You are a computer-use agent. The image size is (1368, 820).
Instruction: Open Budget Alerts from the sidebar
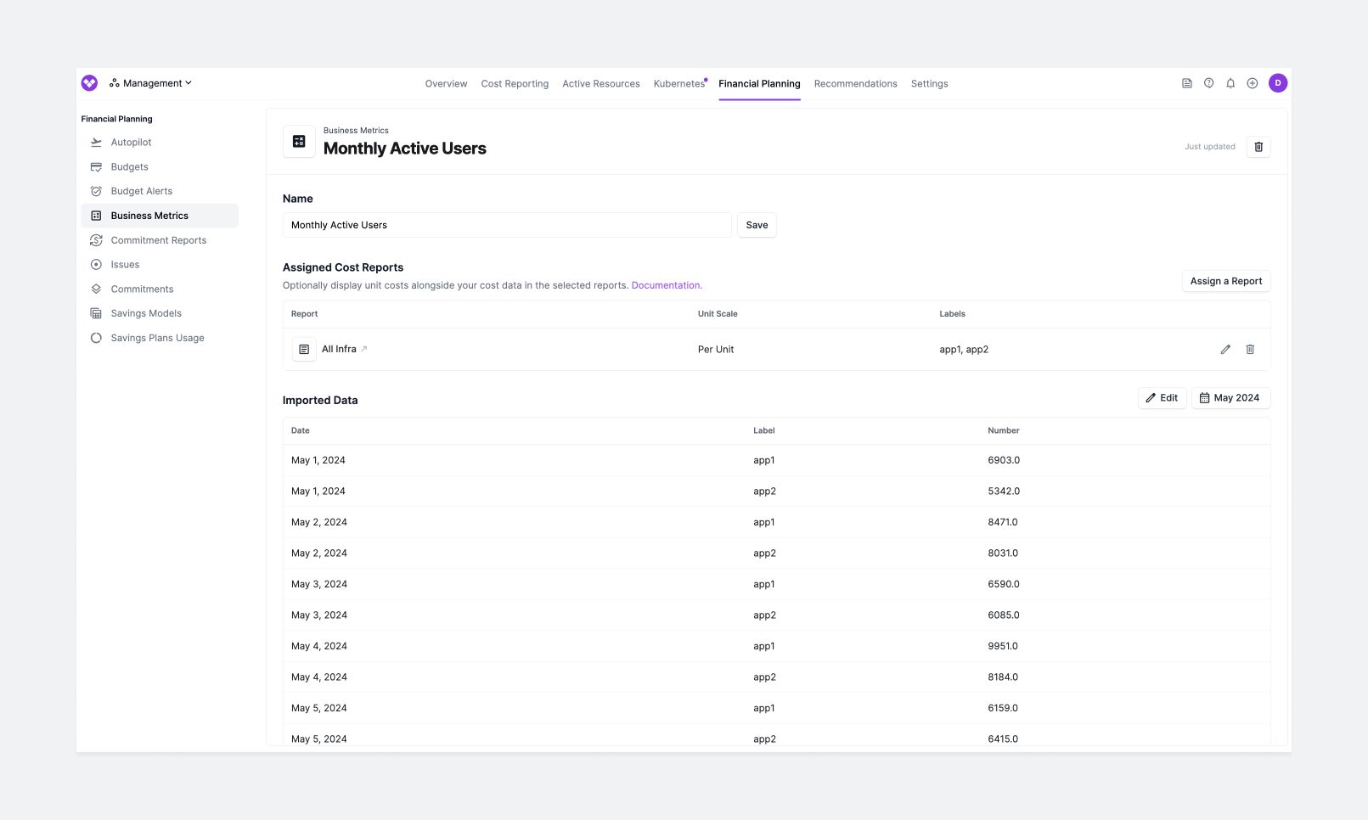[x=142, y=191]
